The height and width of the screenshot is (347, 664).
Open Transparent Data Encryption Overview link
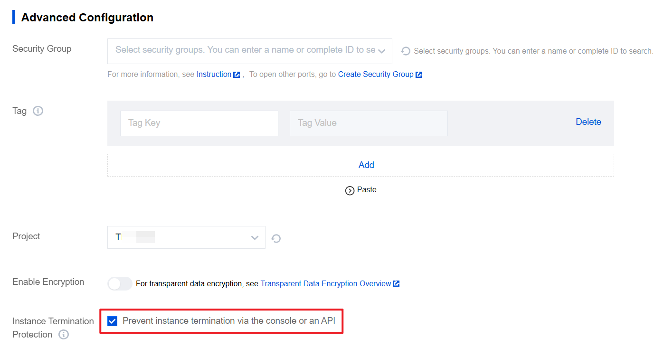click(325, 284)
